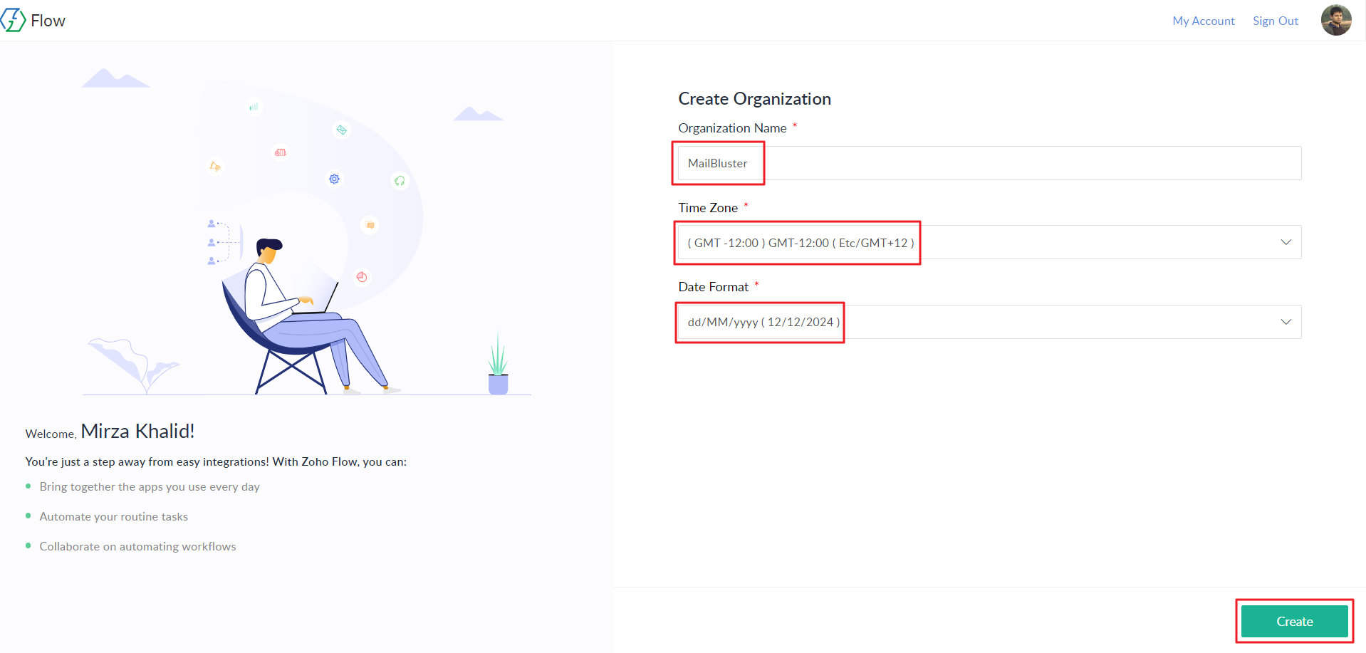Click the Zoho Flow logo icon
1366x653 pixels.
coord(14,21)
